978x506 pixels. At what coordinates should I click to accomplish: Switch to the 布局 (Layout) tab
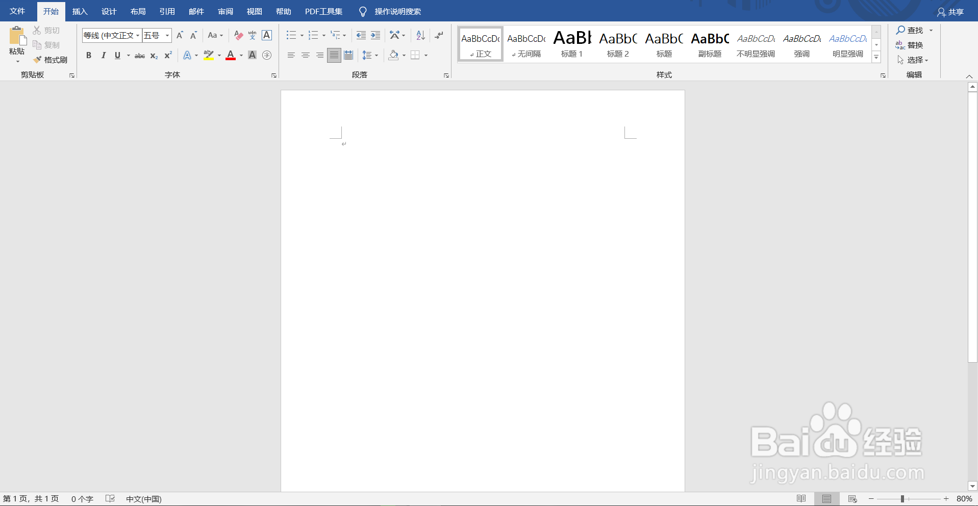pyautogui.click(x=138, y=11)
